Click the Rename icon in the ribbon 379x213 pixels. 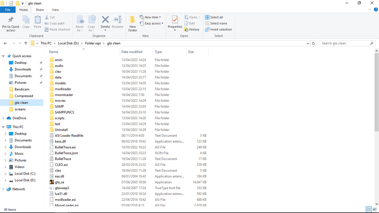pyautogui.click(x=118, y=20)
